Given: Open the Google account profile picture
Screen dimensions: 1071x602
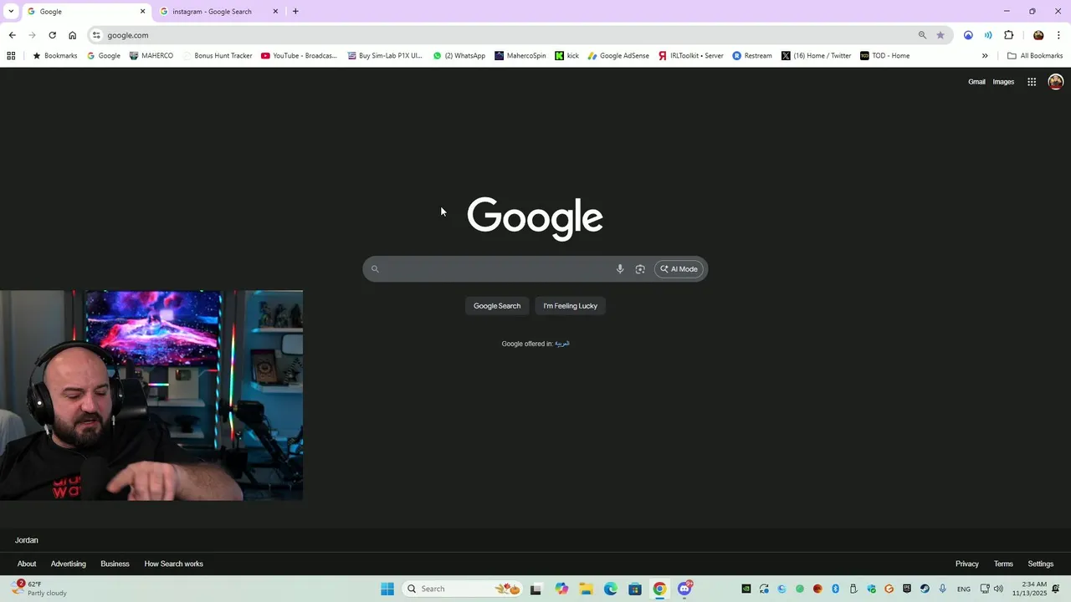Looking at the screenshot, I should 1056,81.
